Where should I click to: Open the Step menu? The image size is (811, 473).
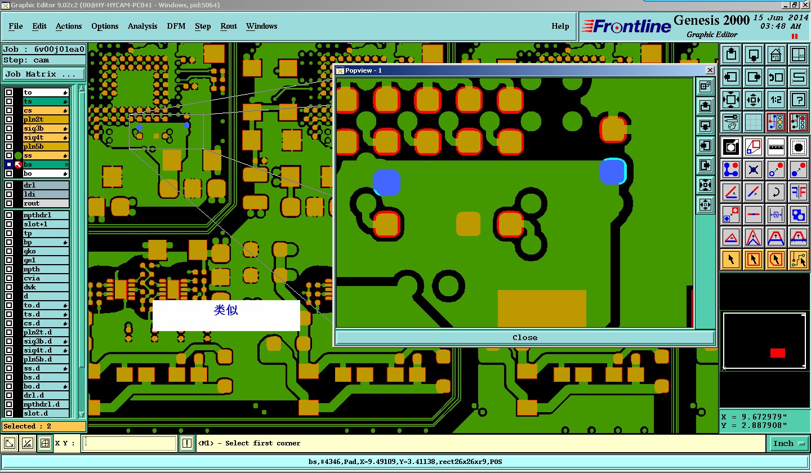pyautogui.click(x=203, y=26)
